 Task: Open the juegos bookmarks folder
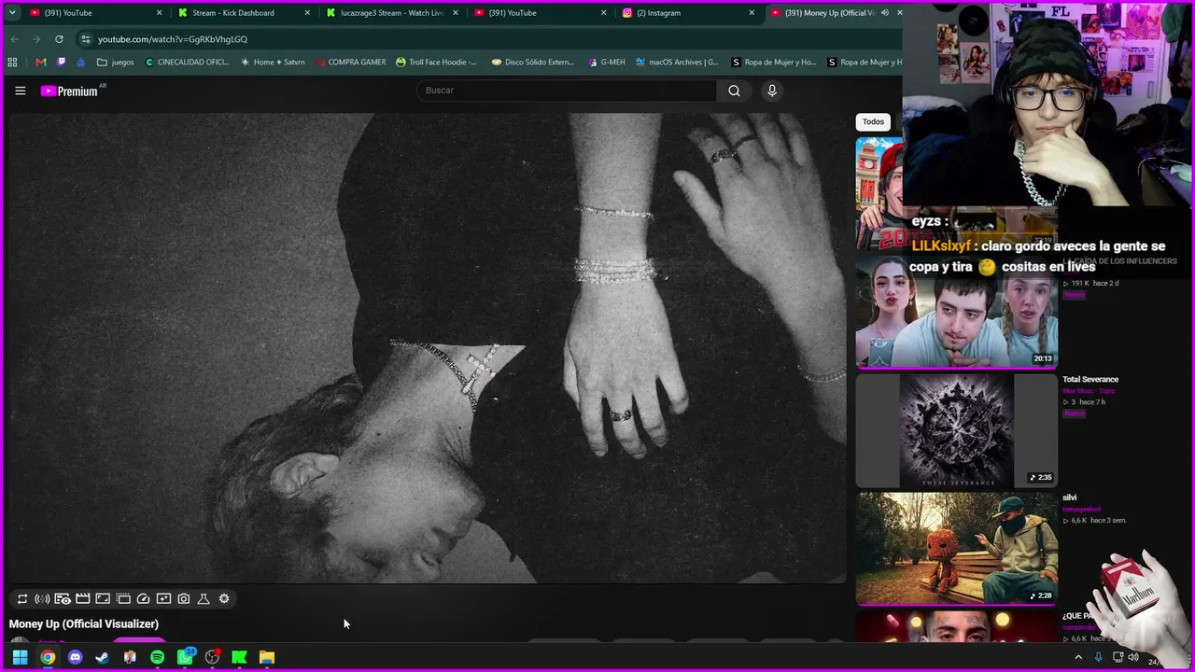click(116, 63)
